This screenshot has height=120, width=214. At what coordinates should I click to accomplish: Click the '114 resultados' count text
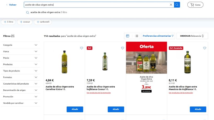point(52,36)
